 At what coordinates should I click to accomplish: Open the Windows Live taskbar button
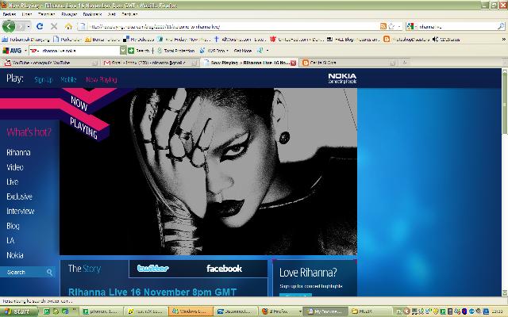coord(191,311)
